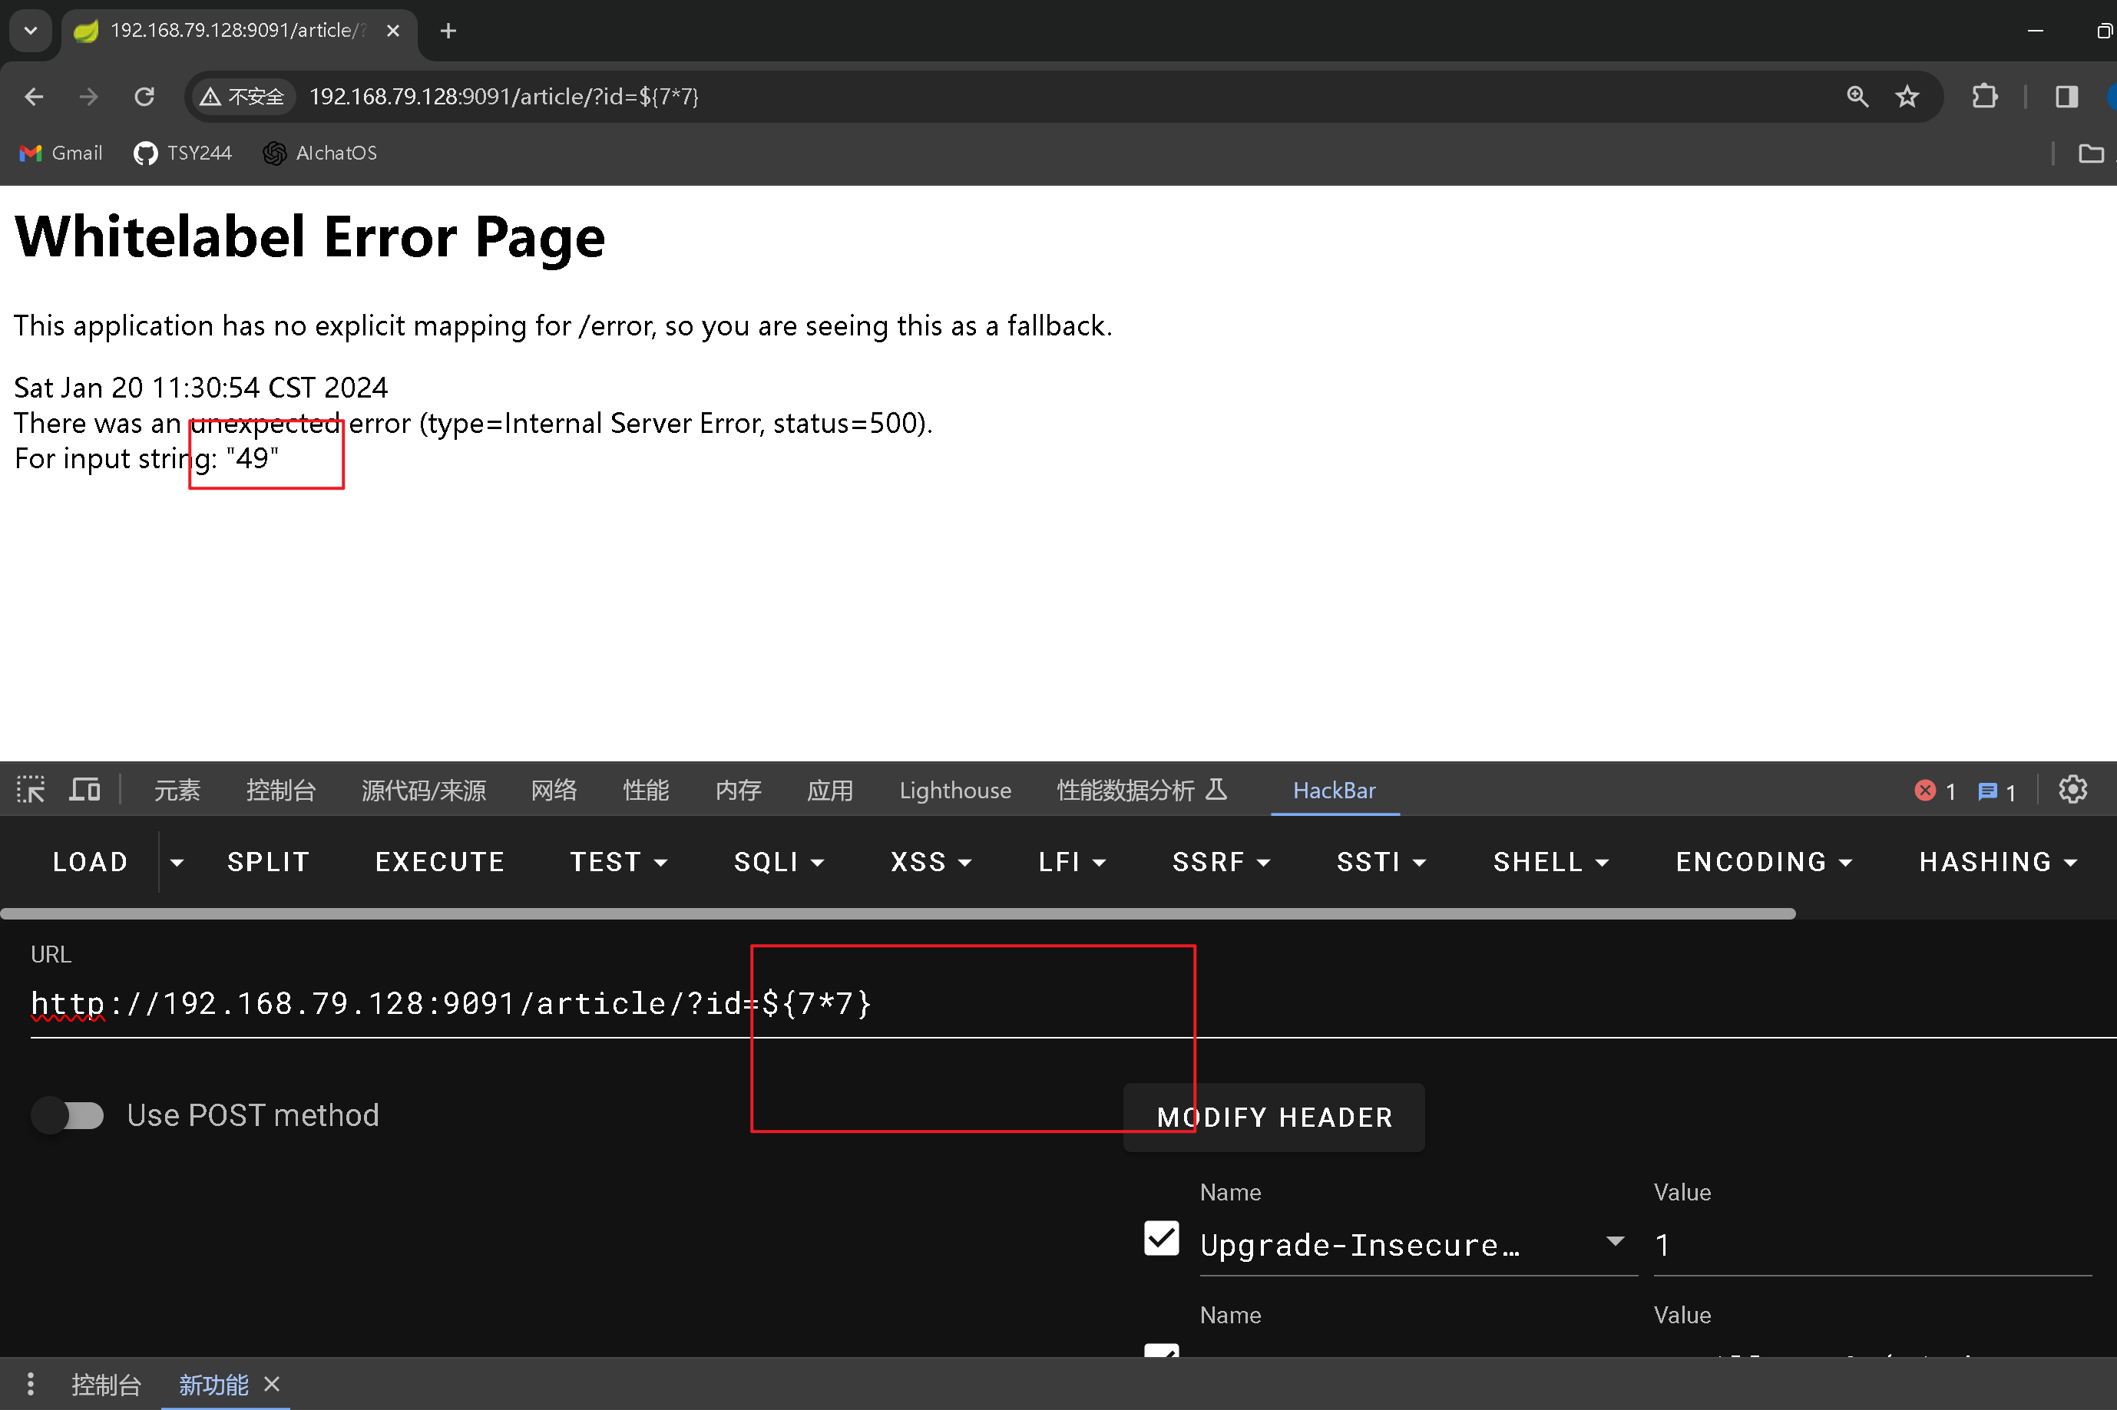Screen dimensions: 2117x1410
Task: Expand the header Name combo box arrow
Action: pyautogui.click(x=1615, y=1242)
